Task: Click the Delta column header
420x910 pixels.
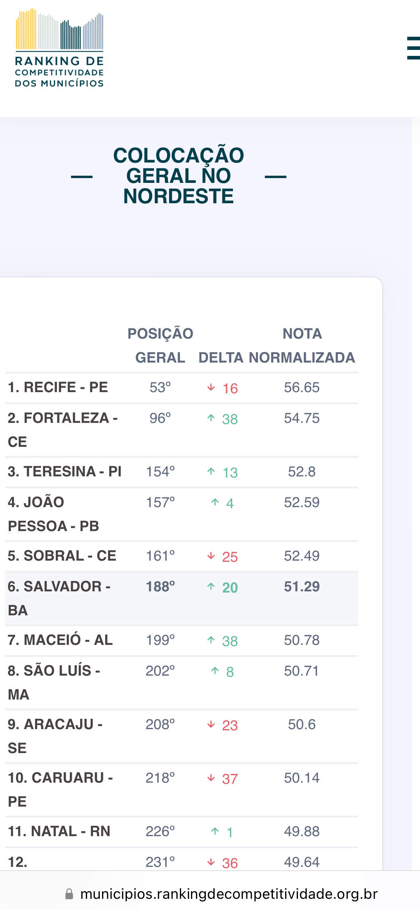Action: click(x=221, y=357)
